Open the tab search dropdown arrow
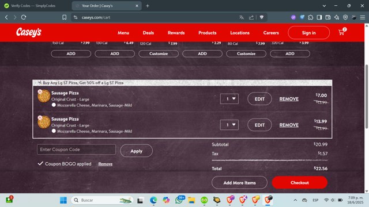Viewport: 369px width, 207px height. [324, 6]
